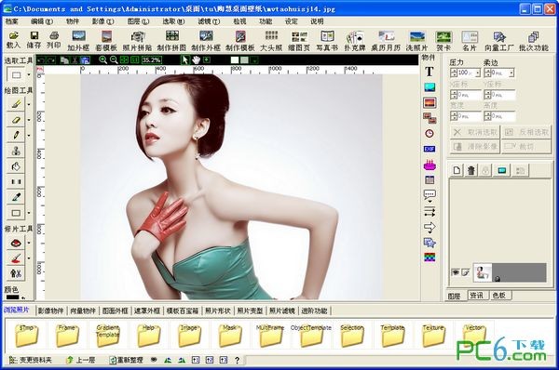Toggle the layer eye visibility icon
Viewport: 559px width, 370px height.
coord(456,272)
